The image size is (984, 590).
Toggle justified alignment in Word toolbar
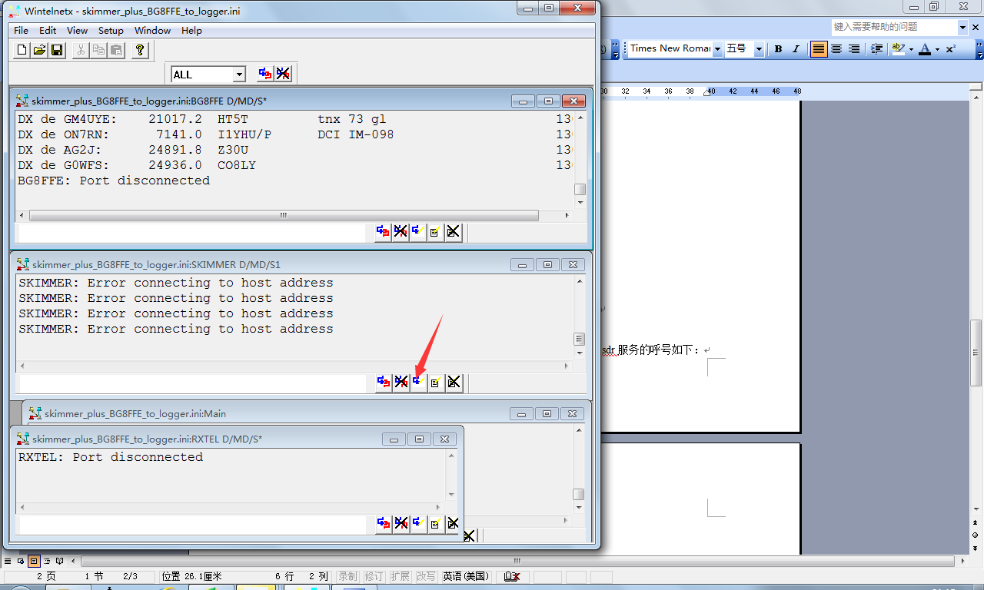[819, 48]
